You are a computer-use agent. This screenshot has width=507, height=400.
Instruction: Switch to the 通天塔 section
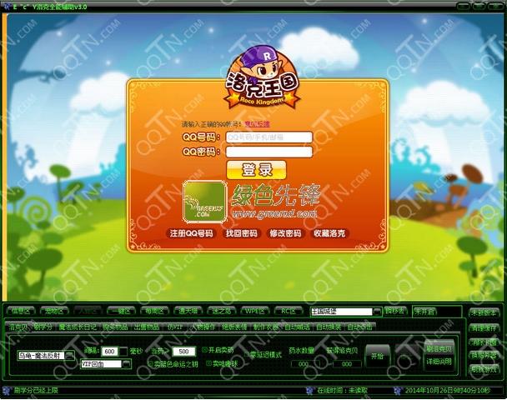(x=188, y=311)
